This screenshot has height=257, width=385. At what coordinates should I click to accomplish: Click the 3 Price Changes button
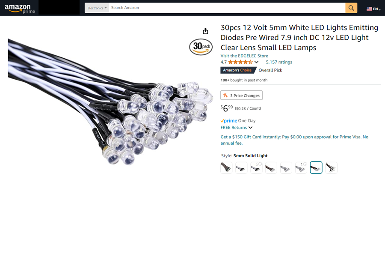click(x=241, y=95)
